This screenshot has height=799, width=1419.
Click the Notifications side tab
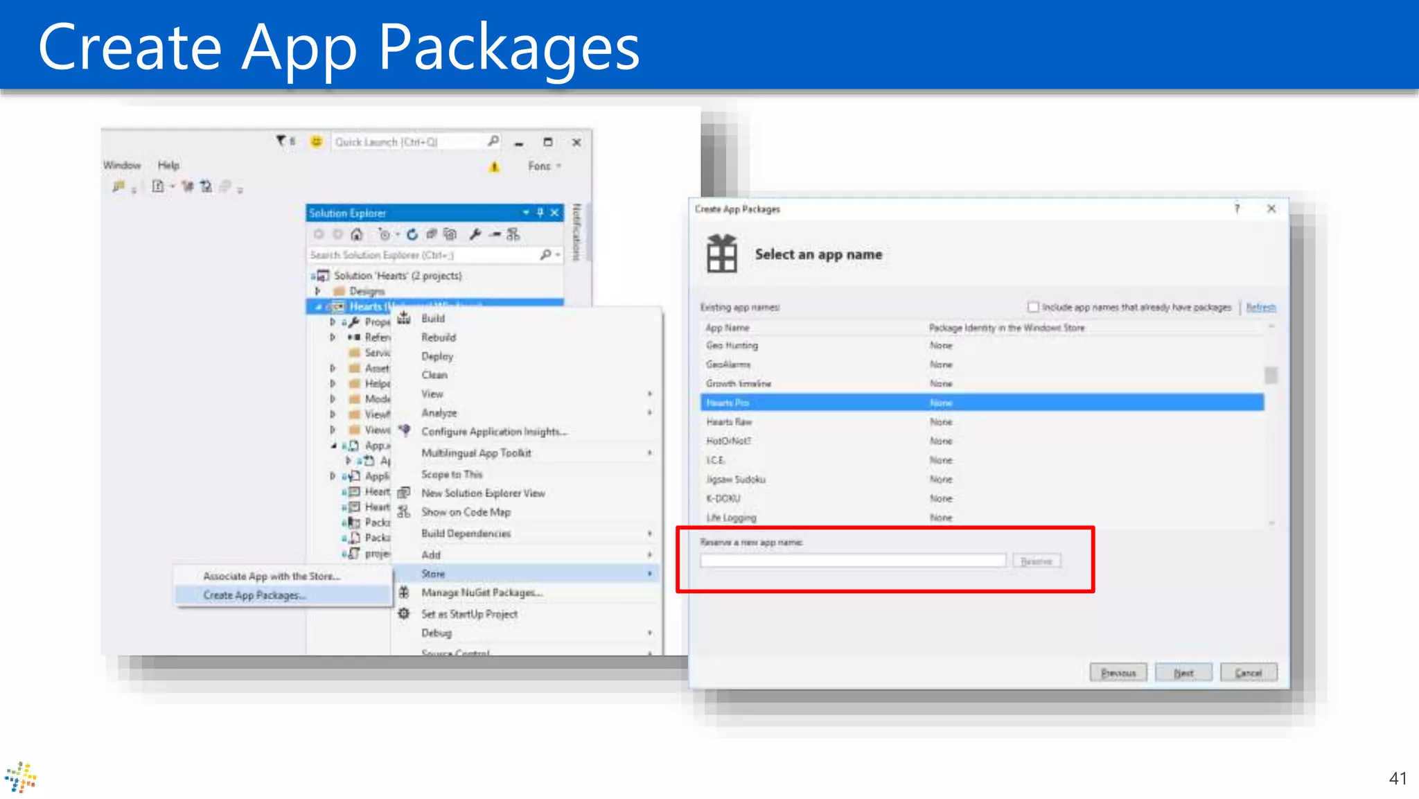[x=576, y=232]
